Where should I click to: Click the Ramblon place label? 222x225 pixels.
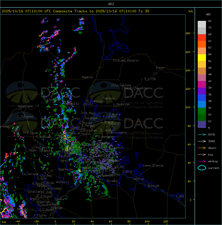pos(88,77)
